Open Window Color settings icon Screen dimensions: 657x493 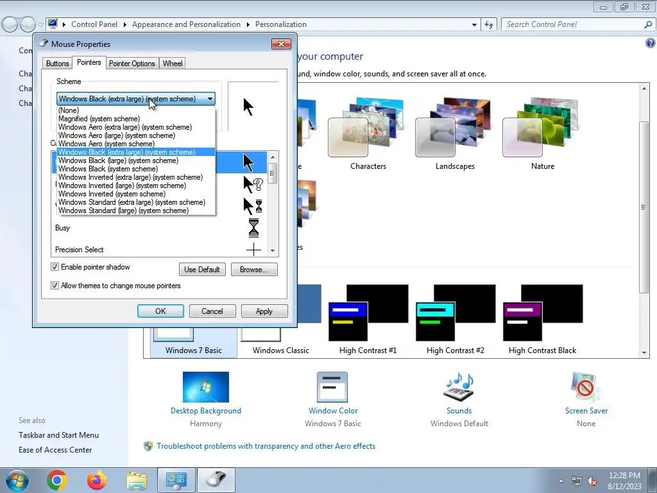point(333,387)
